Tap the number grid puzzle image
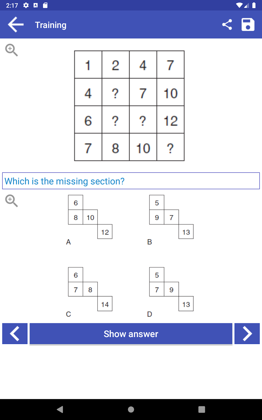Viewport: 262px width, 420px height. (x=129, y=106)
